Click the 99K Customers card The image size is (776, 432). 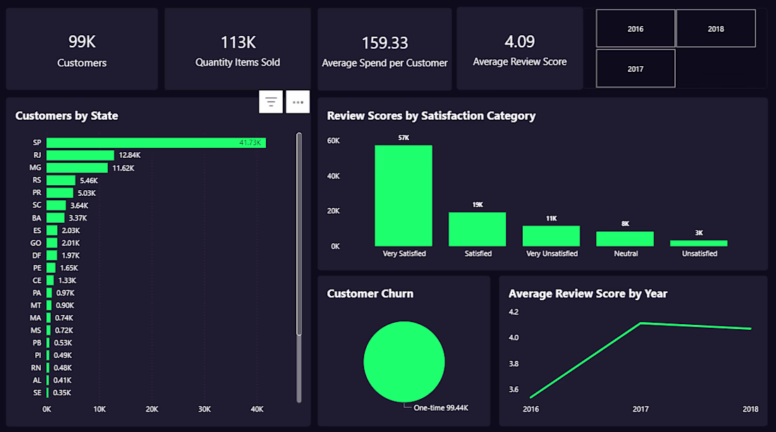point(82,49)
